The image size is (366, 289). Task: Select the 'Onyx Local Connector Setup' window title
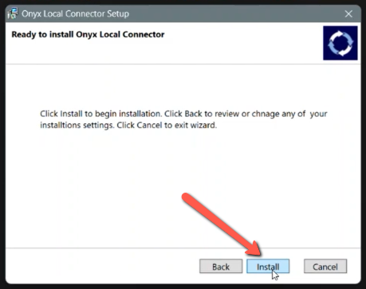tap(75, 14)
